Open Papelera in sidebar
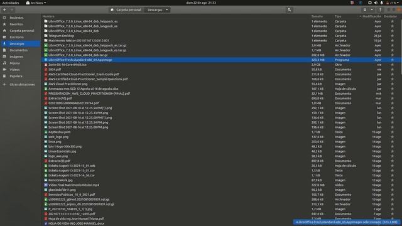This screenshot has height=226, width=402. point(16,76)
